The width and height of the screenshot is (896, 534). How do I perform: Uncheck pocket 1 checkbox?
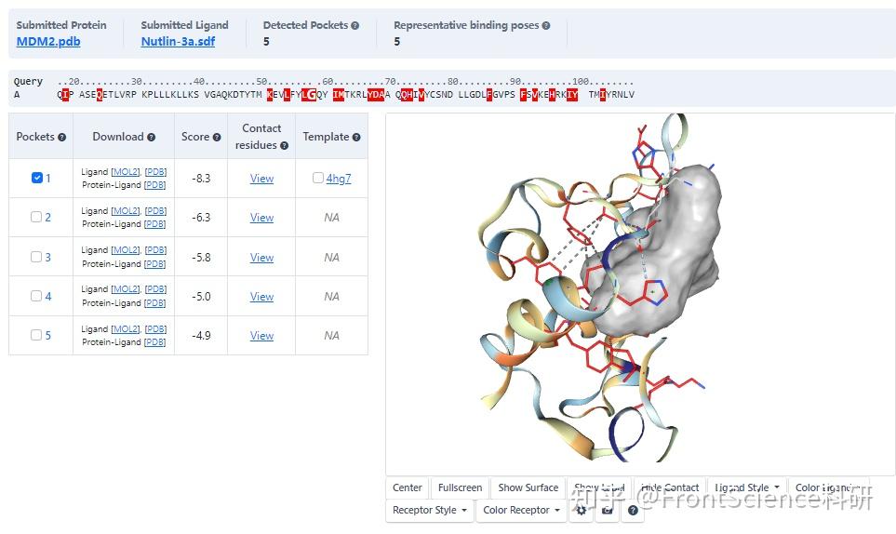(37, 178)
